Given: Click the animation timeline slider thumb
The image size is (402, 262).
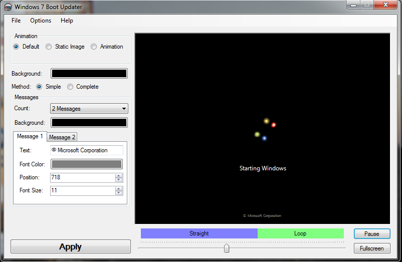Looking at the screenshot, I should (x=227, y=248).
